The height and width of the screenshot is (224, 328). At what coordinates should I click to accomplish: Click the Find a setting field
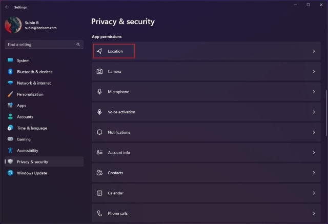point(44,45)
